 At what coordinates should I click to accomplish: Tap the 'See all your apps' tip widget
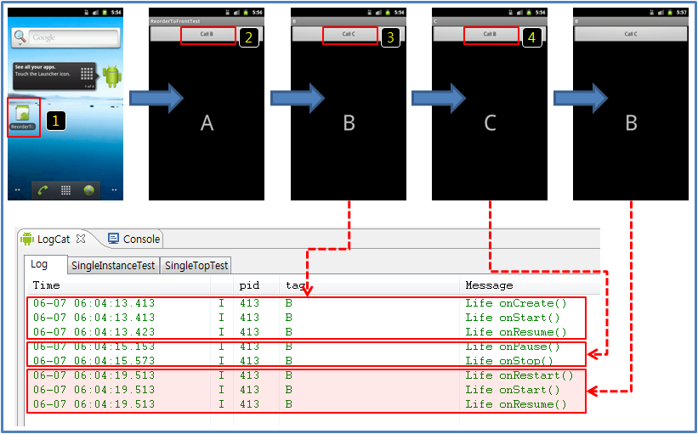click(54, 76)
